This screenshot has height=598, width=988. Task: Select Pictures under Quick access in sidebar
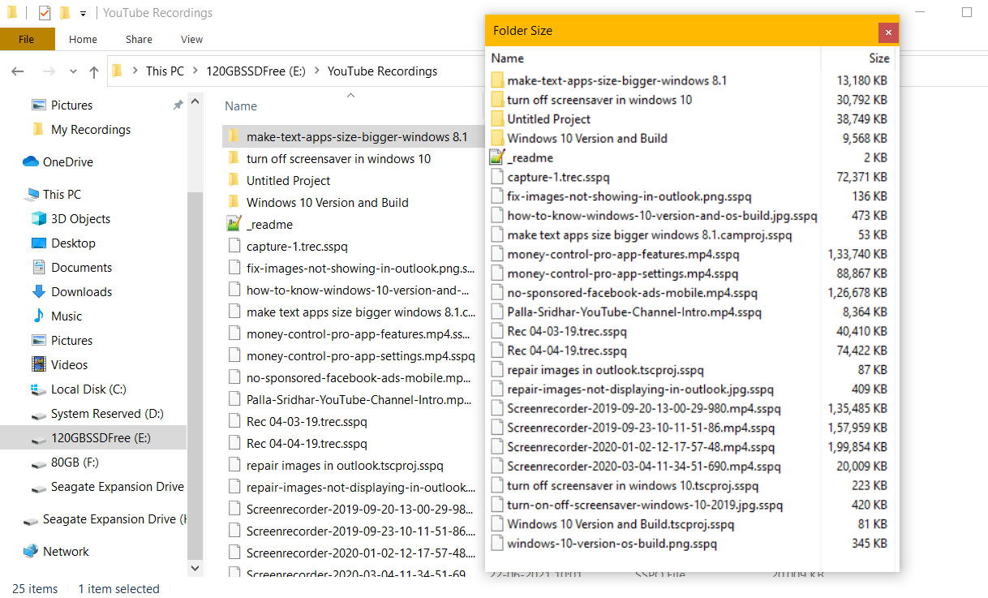tap(71, 105)
